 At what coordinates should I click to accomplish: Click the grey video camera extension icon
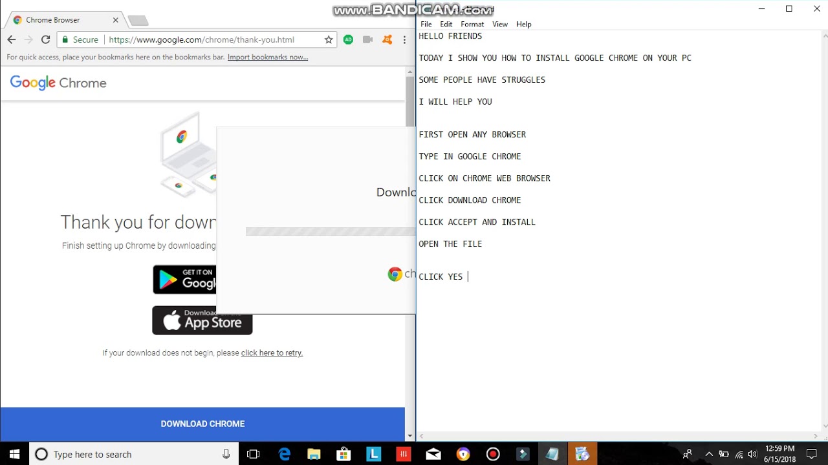367,39
